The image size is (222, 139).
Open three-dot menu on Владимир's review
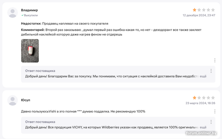[215, 60]
